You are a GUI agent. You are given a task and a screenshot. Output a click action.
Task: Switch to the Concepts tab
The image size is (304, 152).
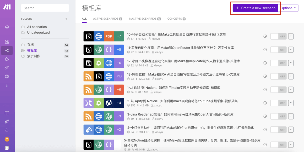click(176, 19)
